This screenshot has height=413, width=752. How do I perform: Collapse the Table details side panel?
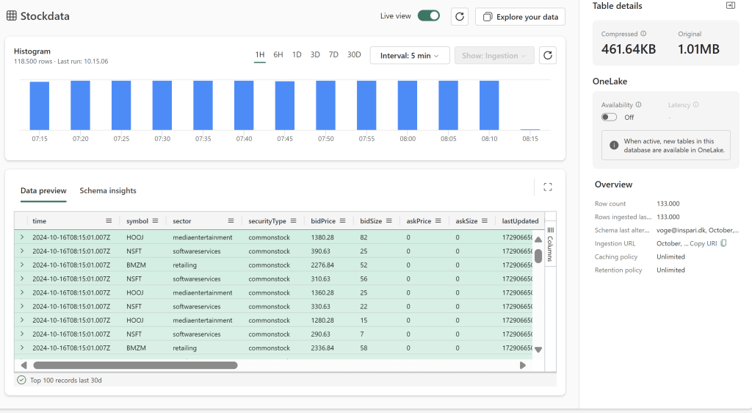(730, 6)
